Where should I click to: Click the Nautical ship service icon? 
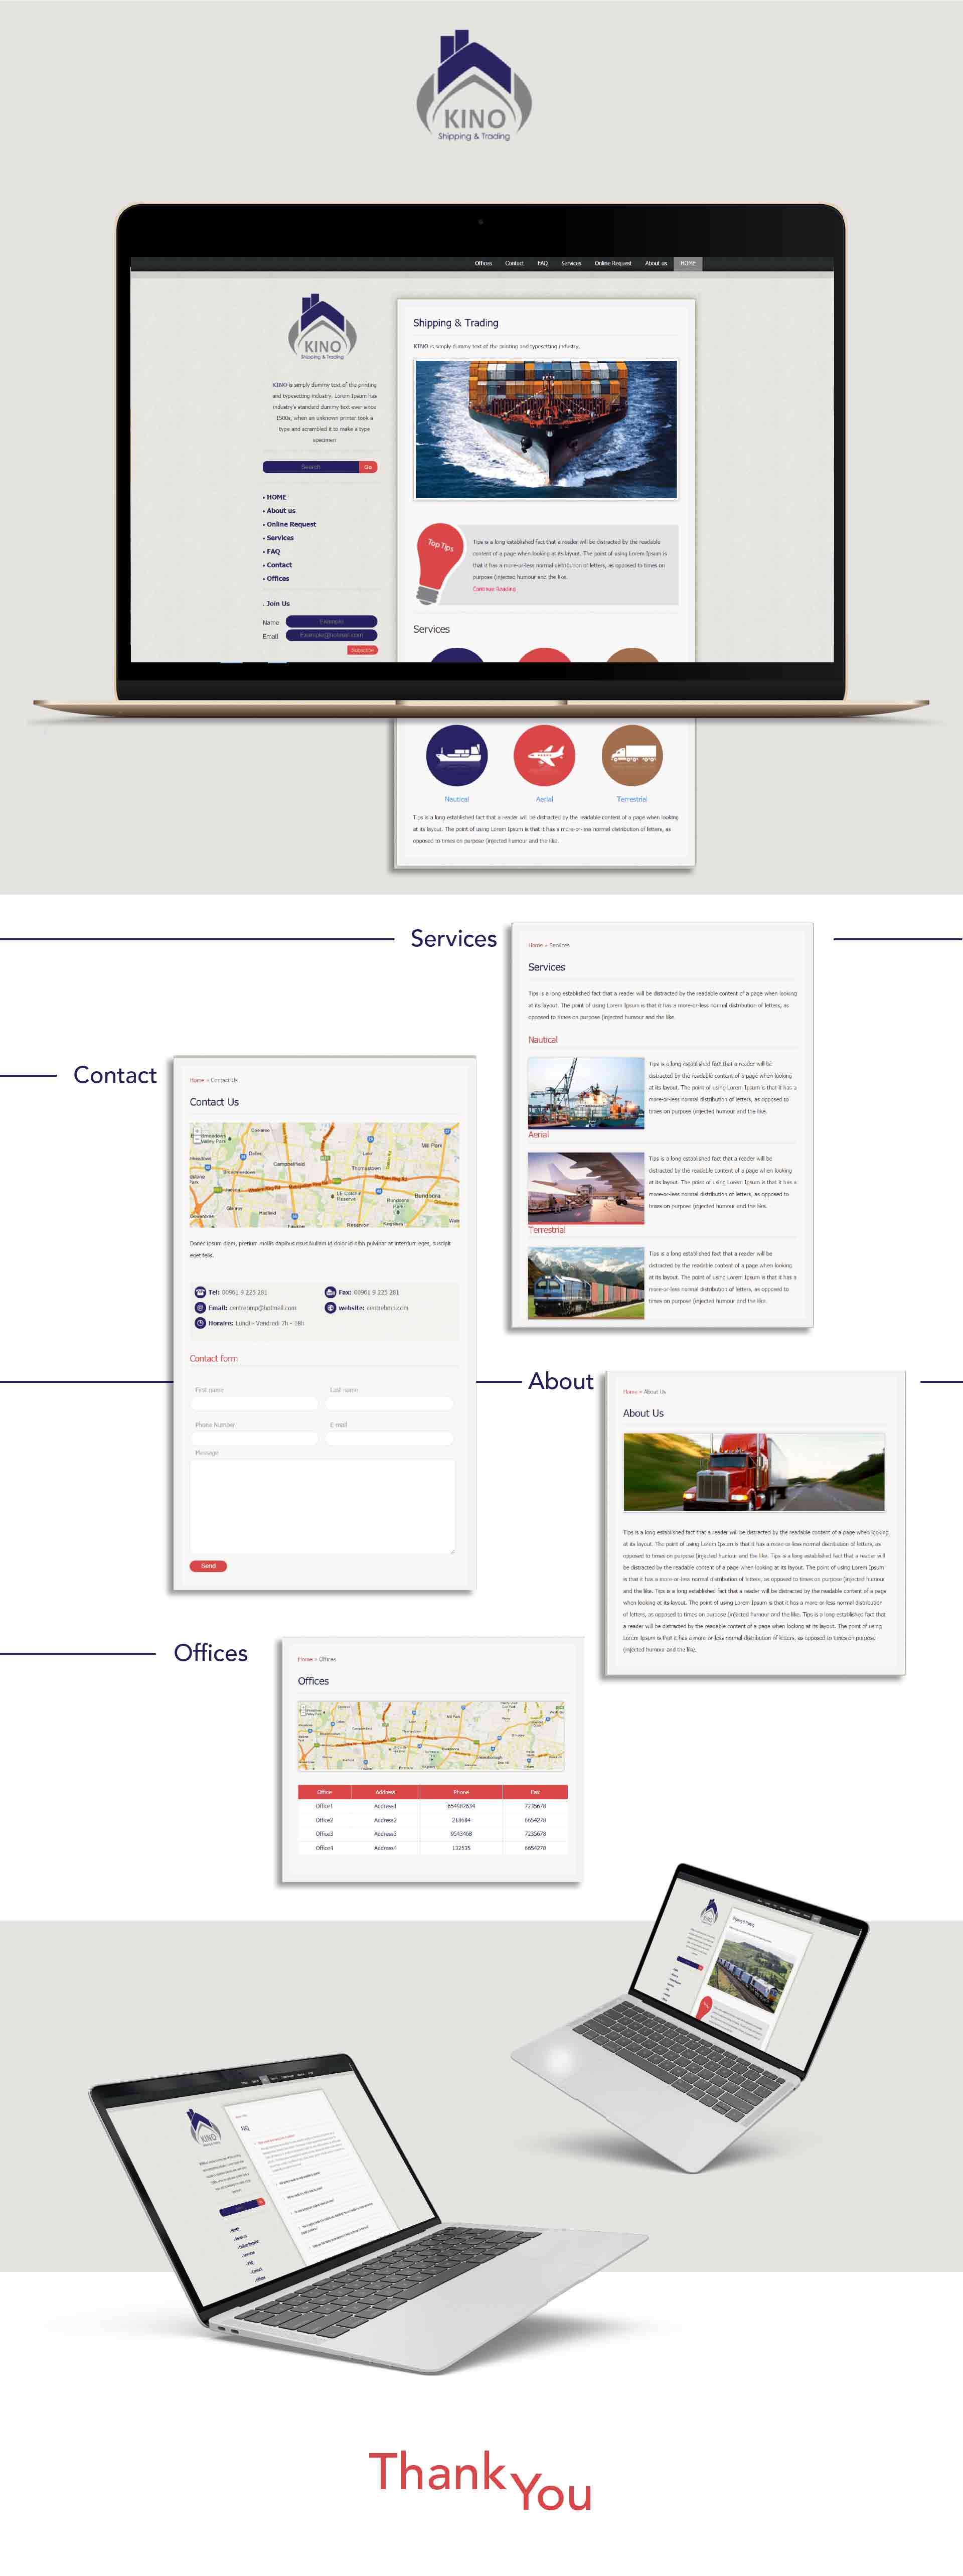pyautogui.click(x=456, y=755)
